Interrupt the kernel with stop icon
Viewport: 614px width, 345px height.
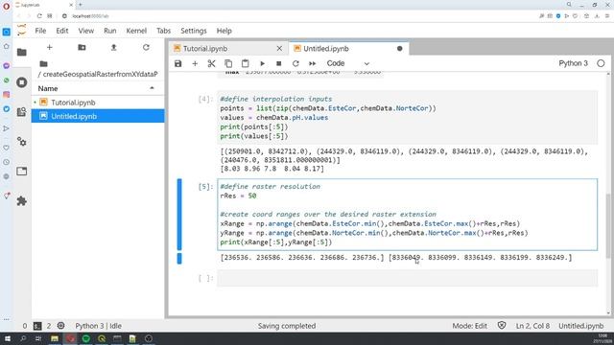(279, 63)
